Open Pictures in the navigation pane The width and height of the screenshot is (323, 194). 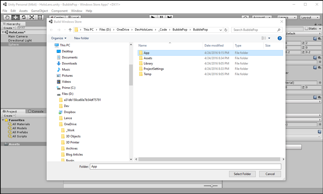[67, 76]
